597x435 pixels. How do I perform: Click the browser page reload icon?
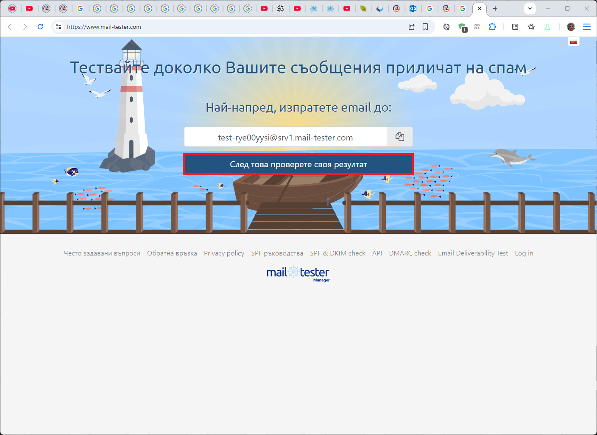click(x=40, y=27)
